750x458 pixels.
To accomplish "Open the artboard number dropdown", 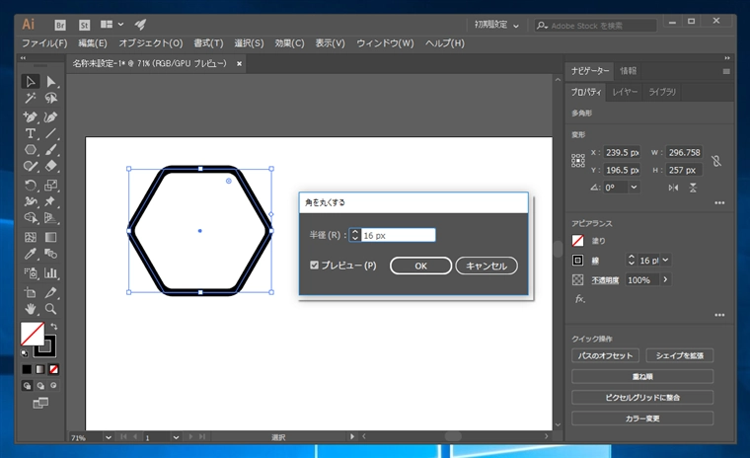I will pos(176,437).
